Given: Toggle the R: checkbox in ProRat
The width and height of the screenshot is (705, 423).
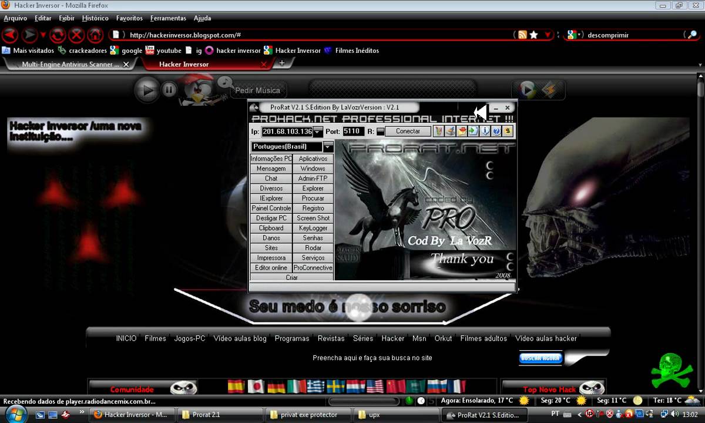Looking at the screenshot, I should click(x=380, y=132).
